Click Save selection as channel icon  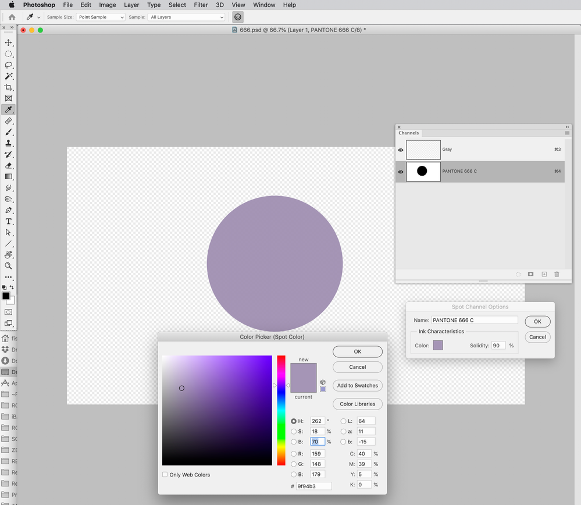point(530,274)
